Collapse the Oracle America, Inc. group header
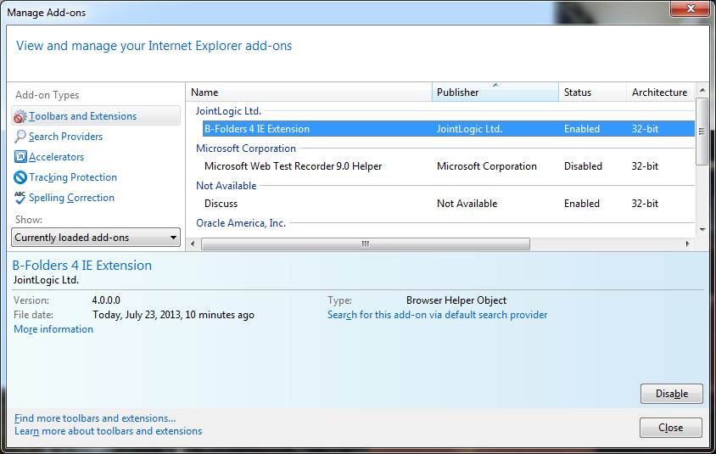Image resolution: width=716 pixels, height=454 pixels. click(241, 223)
